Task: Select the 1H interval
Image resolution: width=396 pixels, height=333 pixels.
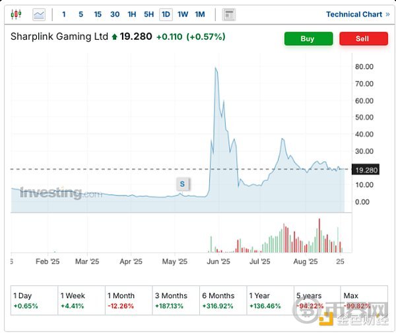Action: coord(132,15)
